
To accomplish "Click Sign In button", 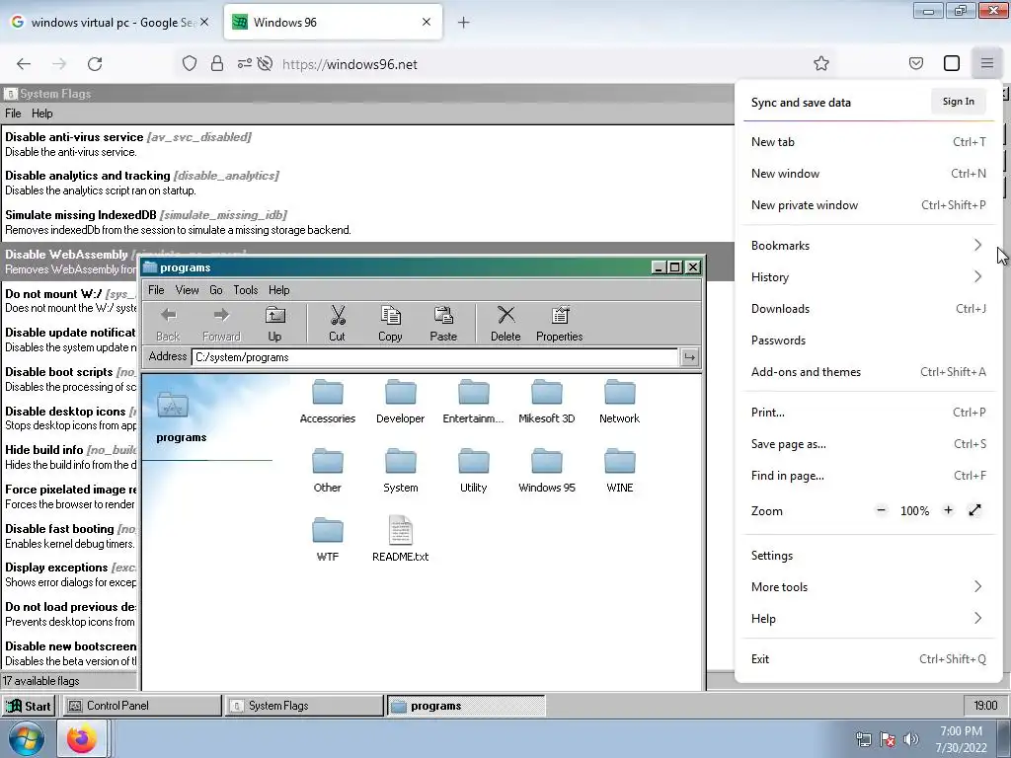I will coord(958,102).
